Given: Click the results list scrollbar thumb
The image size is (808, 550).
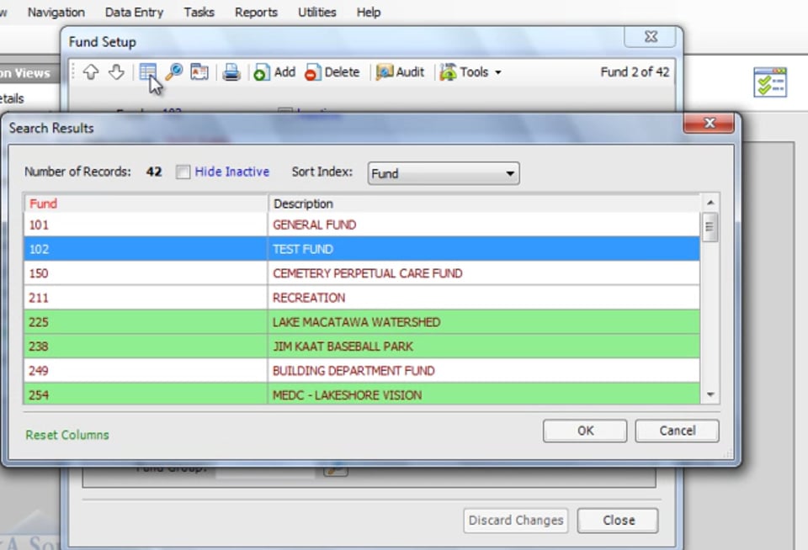Looking at the screenshot, I should [710, 227].
